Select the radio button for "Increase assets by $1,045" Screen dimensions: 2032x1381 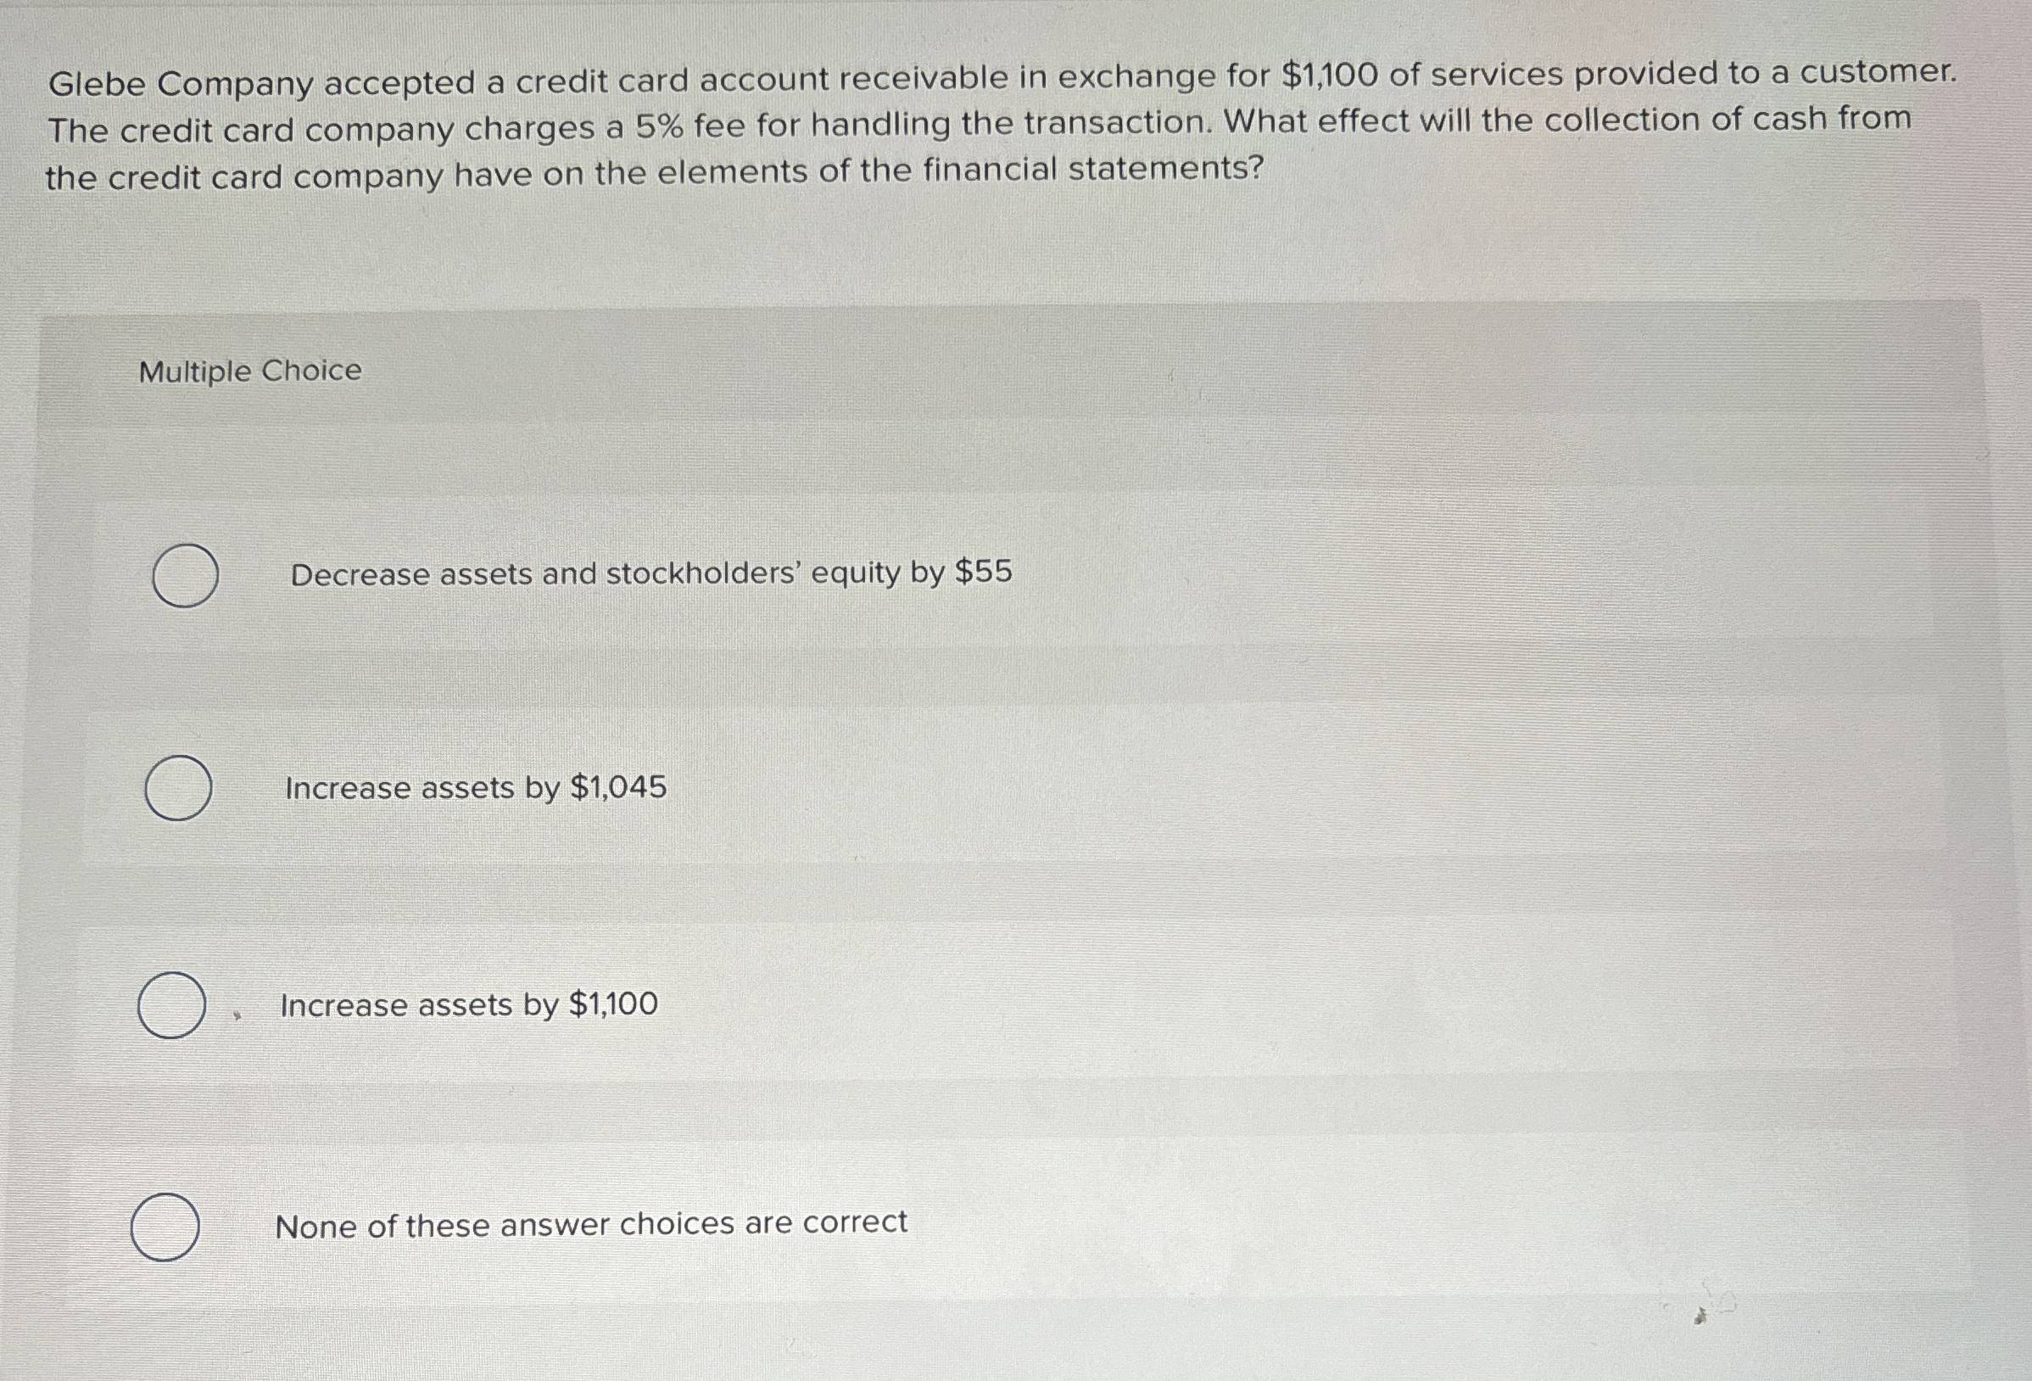[179, 788]
